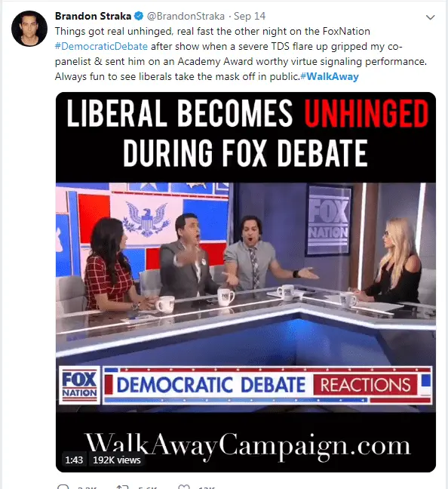Click the blue verified badge

coord(139,16)
